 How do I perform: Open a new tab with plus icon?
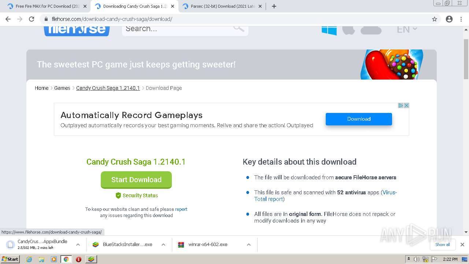point(274,6)
